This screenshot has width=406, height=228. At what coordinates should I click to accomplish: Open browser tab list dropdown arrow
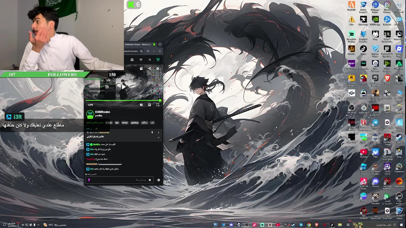(x=160, y=44)
